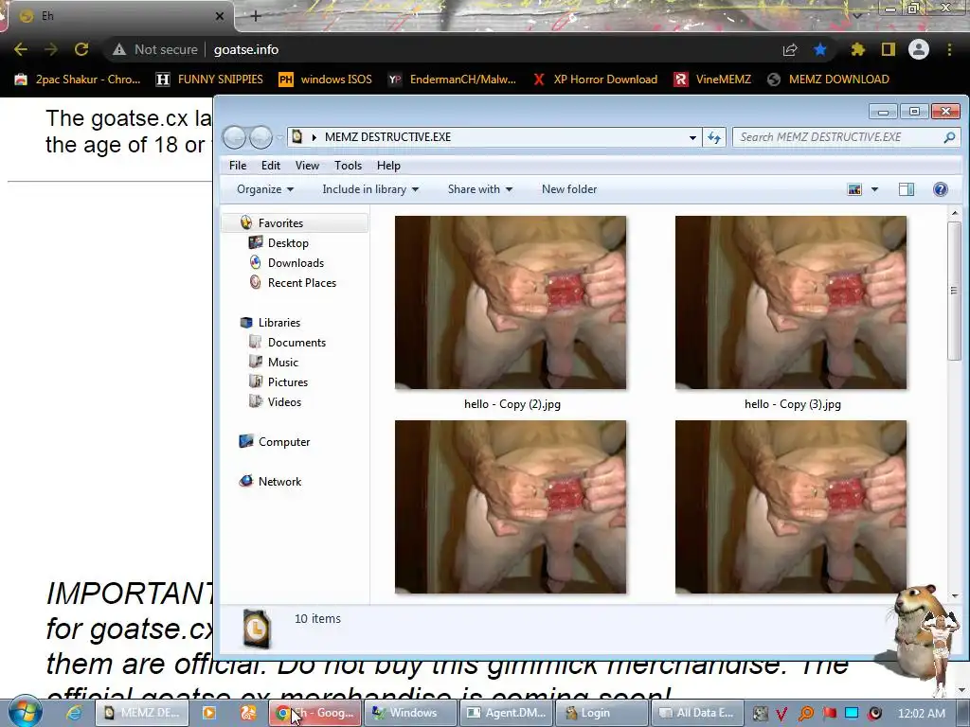Open the File menu in Explorer
970x727 pixels.
pos(238,165)
